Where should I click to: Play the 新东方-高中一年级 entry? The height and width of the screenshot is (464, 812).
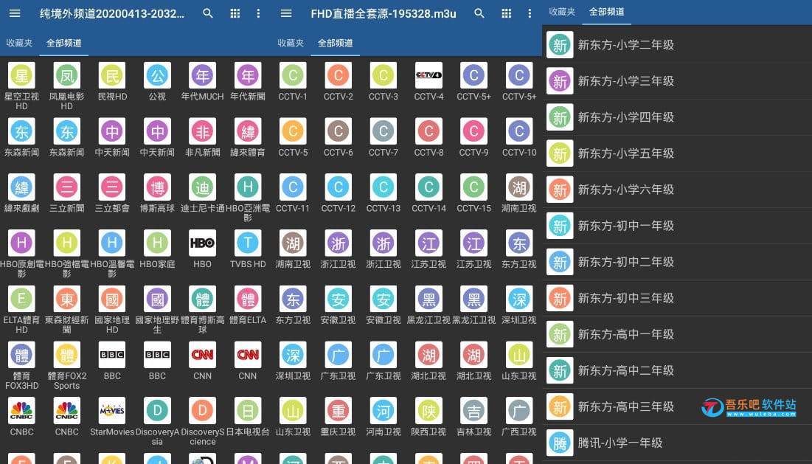[677, 334]
